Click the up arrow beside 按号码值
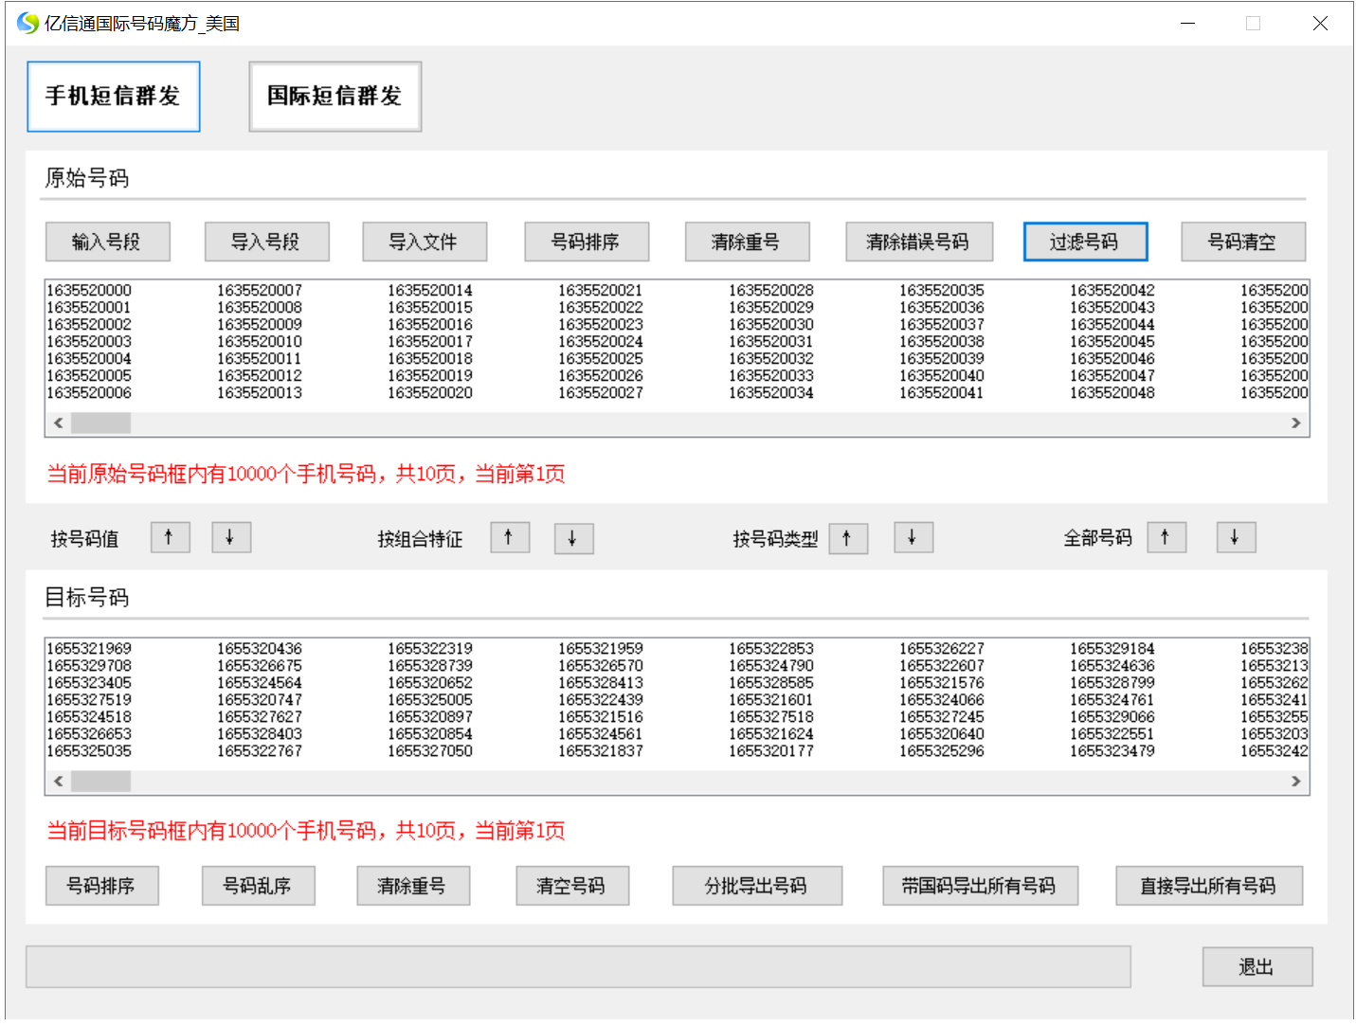Image resolution: width=1356 pixels, height=1026 pixels. 170,537
